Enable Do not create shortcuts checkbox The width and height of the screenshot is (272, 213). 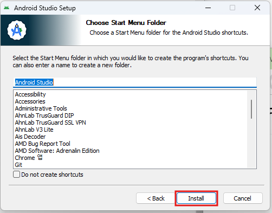(x=16, y=175)
